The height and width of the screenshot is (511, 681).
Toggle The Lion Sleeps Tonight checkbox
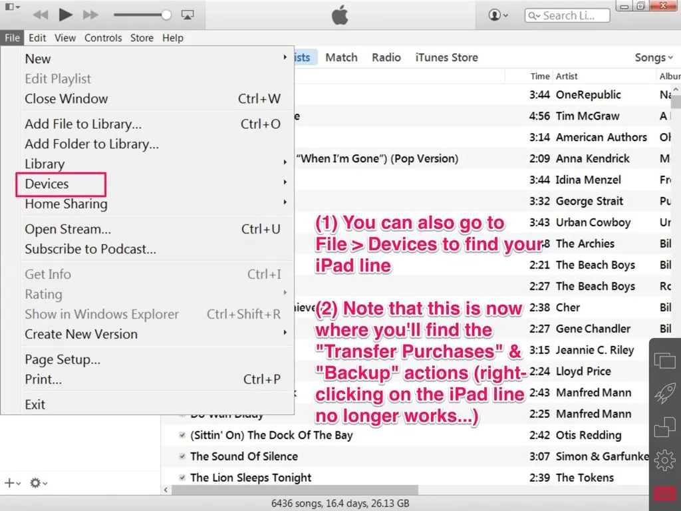(x=182, y=478)
